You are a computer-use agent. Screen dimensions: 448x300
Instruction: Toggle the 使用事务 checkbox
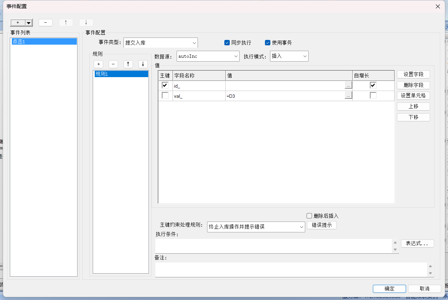pyautogui.click(x=268, y=43)
